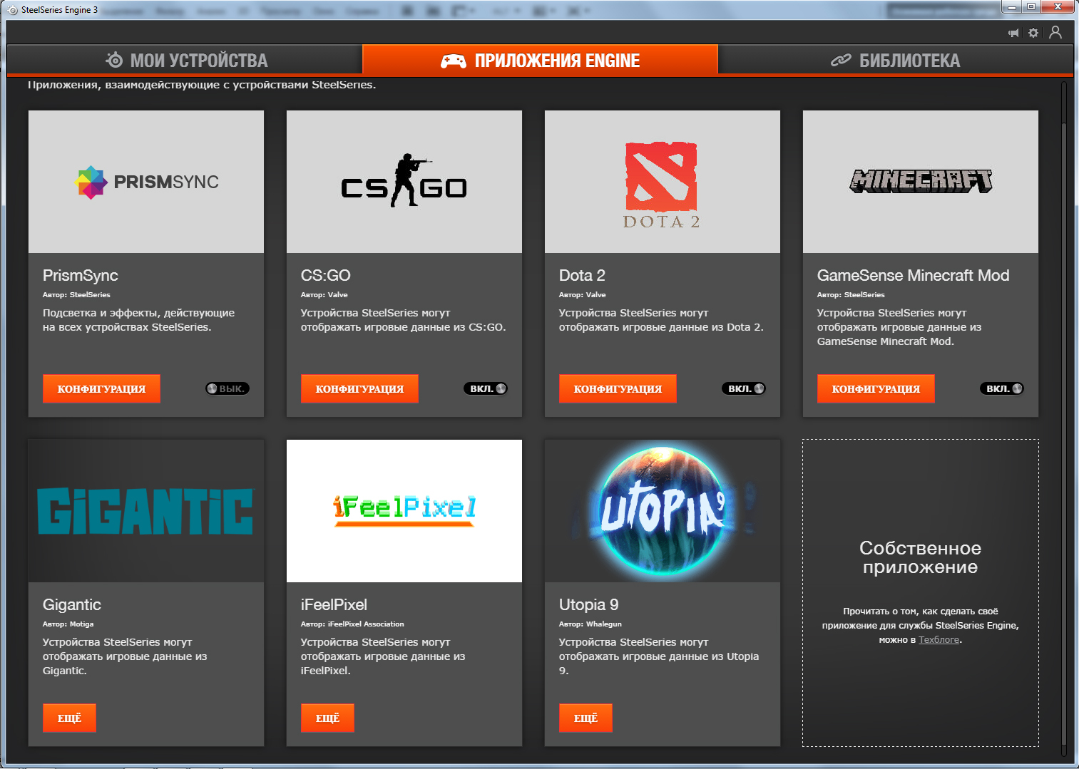Click ЕЩЁ button under iFeelPixel
The height and width of the screenshot is (769, 1079).
tap(327, 718)
